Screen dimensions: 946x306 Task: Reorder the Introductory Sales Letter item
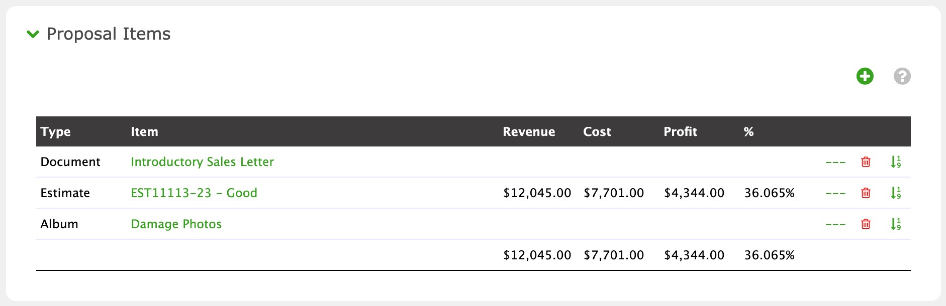click(x=896, y=162)
